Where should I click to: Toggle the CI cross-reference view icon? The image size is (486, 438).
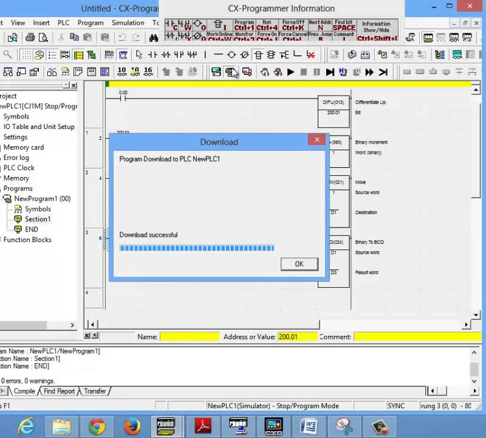tap(123, 55)
